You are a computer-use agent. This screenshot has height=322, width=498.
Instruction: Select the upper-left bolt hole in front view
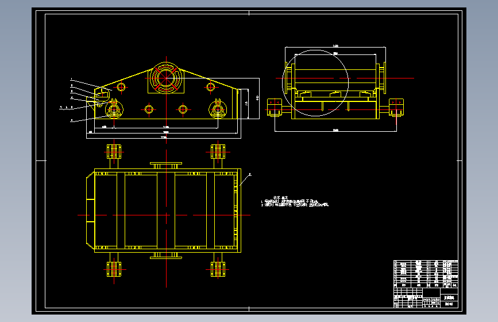pos(121,86)
